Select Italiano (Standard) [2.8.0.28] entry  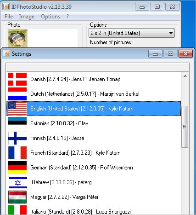[94, 210]
